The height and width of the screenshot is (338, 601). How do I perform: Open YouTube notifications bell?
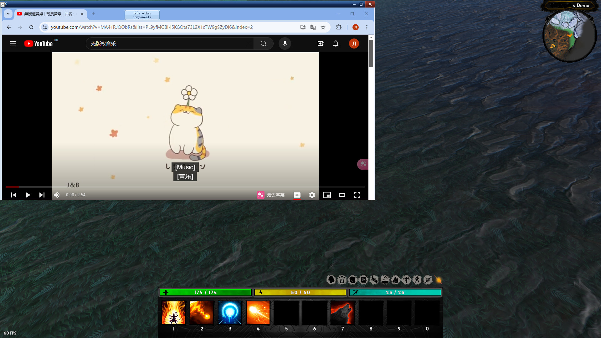coord(336,44)
